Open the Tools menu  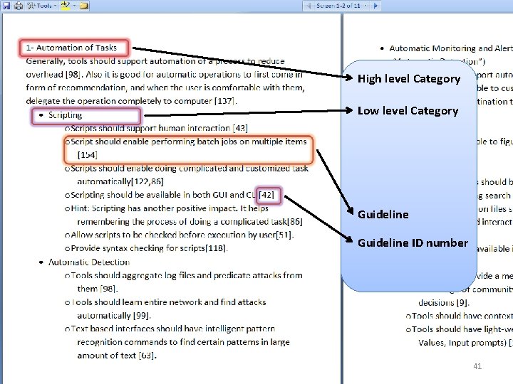(41, 6)
